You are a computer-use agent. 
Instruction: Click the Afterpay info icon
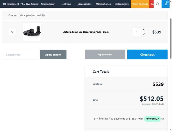coord(163,119)
